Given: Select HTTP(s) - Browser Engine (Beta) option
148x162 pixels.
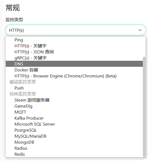Looking at the screenshot, I should (x=74, y=76).
